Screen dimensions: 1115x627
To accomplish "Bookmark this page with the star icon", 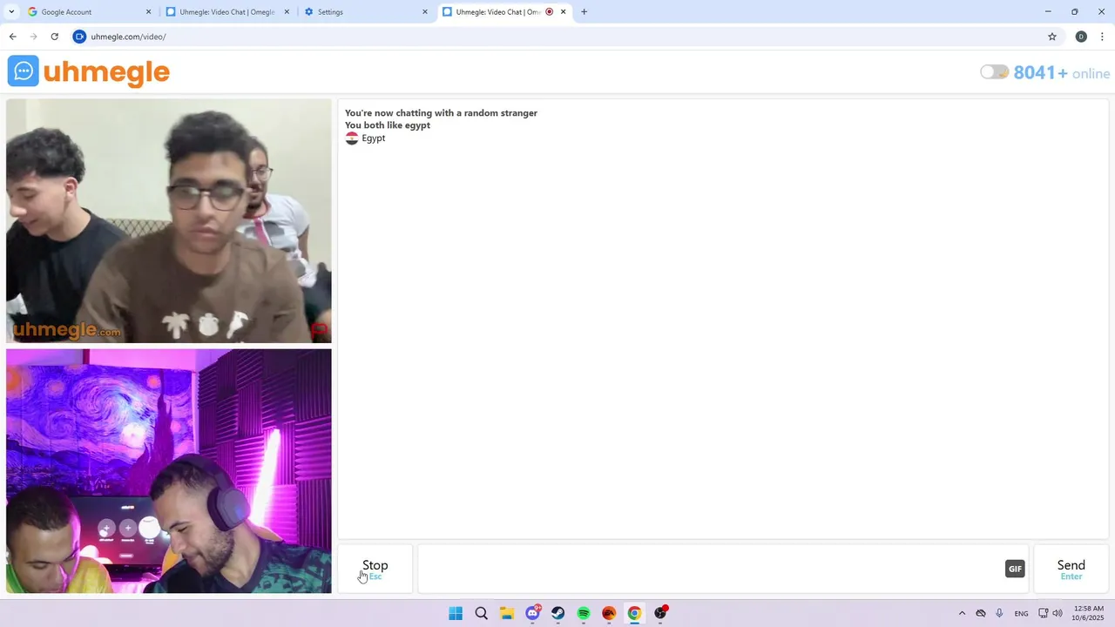I will 1052,37.
